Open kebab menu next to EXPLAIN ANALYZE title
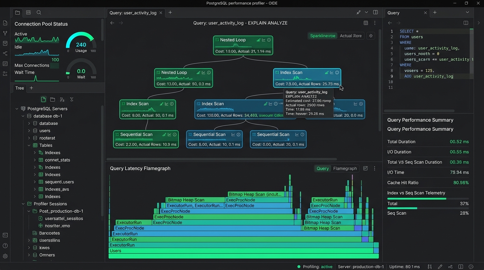 click(x=375, y=23)
